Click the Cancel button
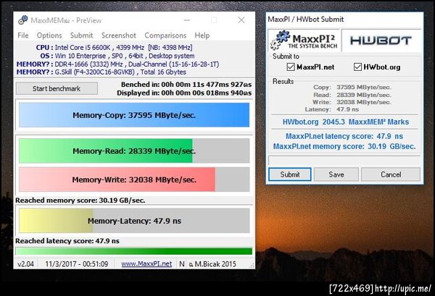 [391, 174]
